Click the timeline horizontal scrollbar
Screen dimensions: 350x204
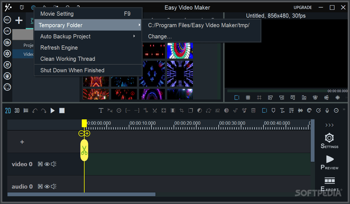pos(81,194)
